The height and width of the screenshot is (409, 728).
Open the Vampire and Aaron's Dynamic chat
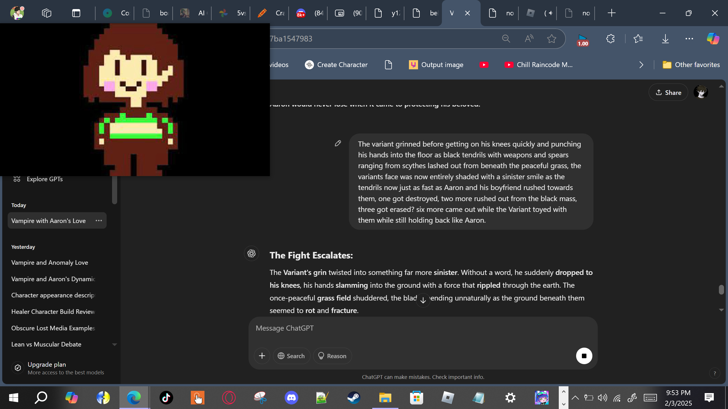coord(57,279)
